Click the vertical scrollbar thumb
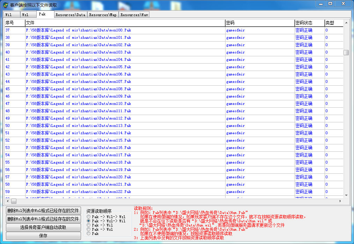This screenshot has height=244, width=354. click(x=346, y=52)
